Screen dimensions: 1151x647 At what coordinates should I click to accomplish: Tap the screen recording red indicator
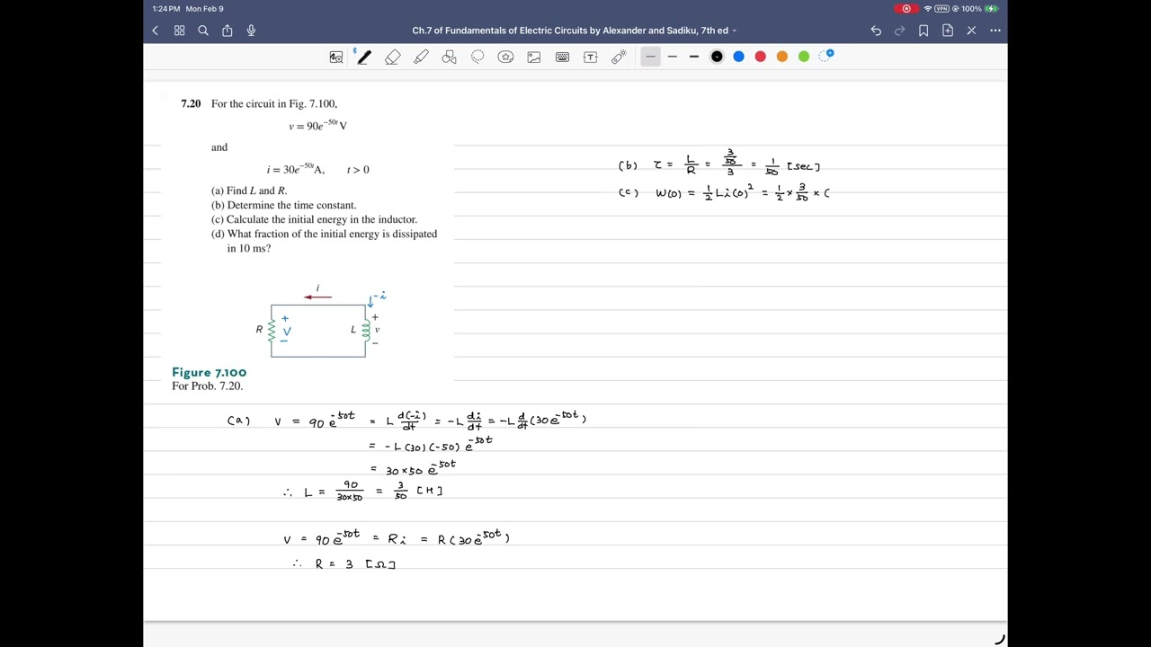coord(906,9)
